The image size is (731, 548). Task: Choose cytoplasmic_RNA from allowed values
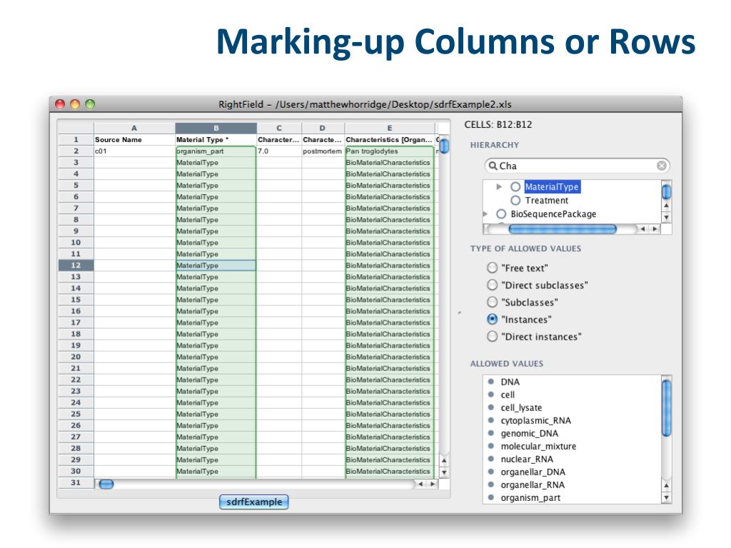pyautogui.click(x=535, y=420)
